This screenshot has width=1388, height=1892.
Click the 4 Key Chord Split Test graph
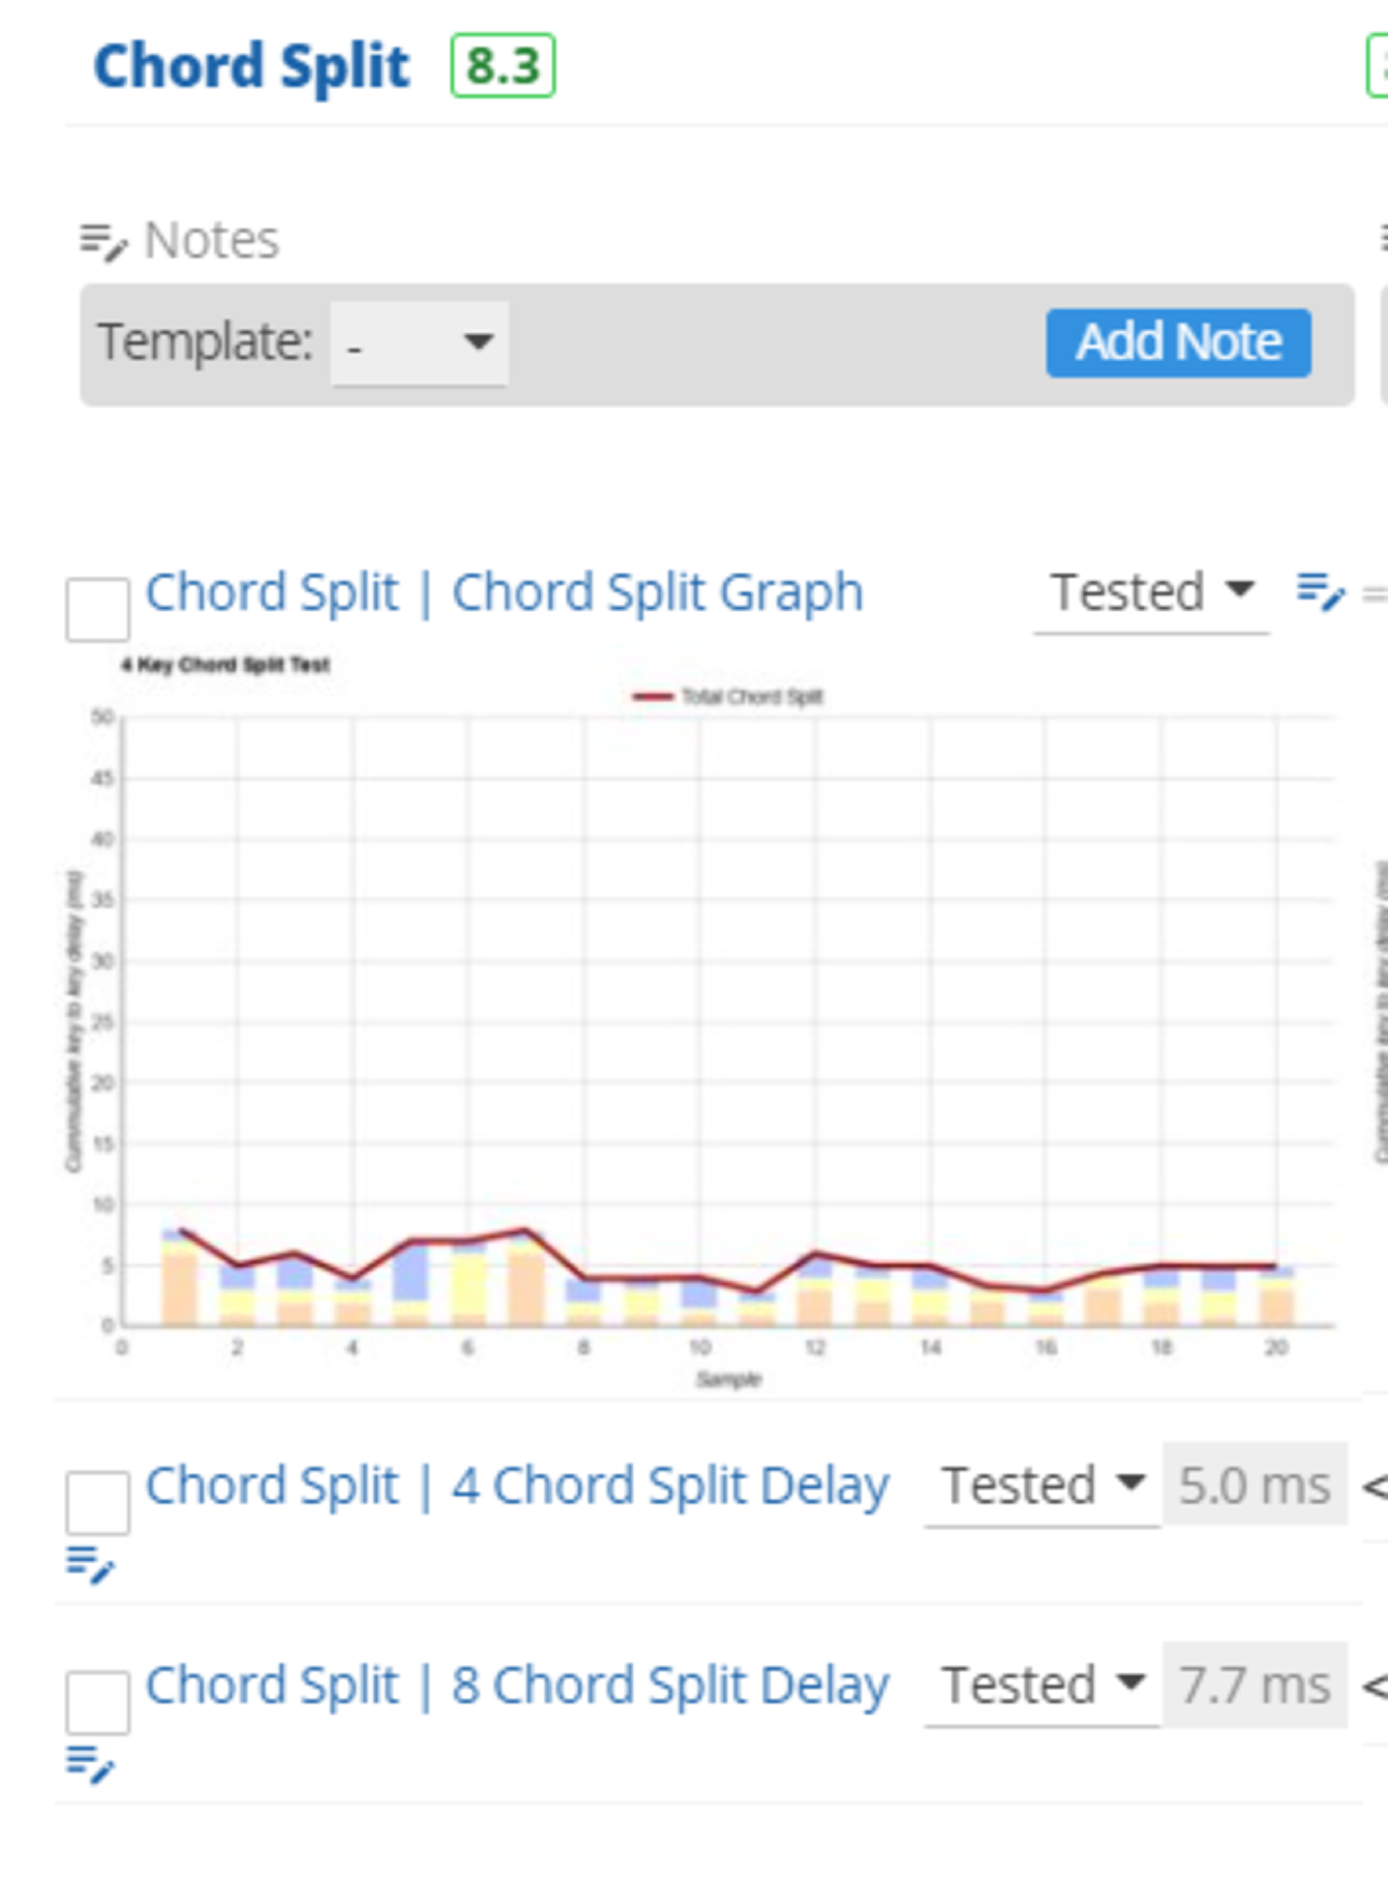(x=728, y=1025)
